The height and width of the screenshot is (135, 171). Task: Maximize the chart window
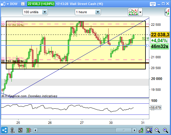click(163, 4)
